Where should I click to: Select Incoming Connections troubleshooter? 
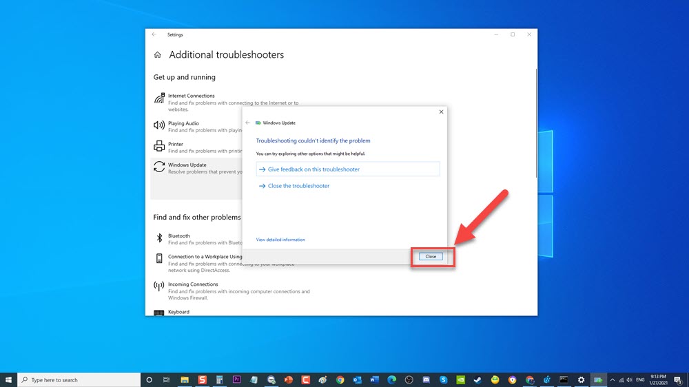(232, 291)
